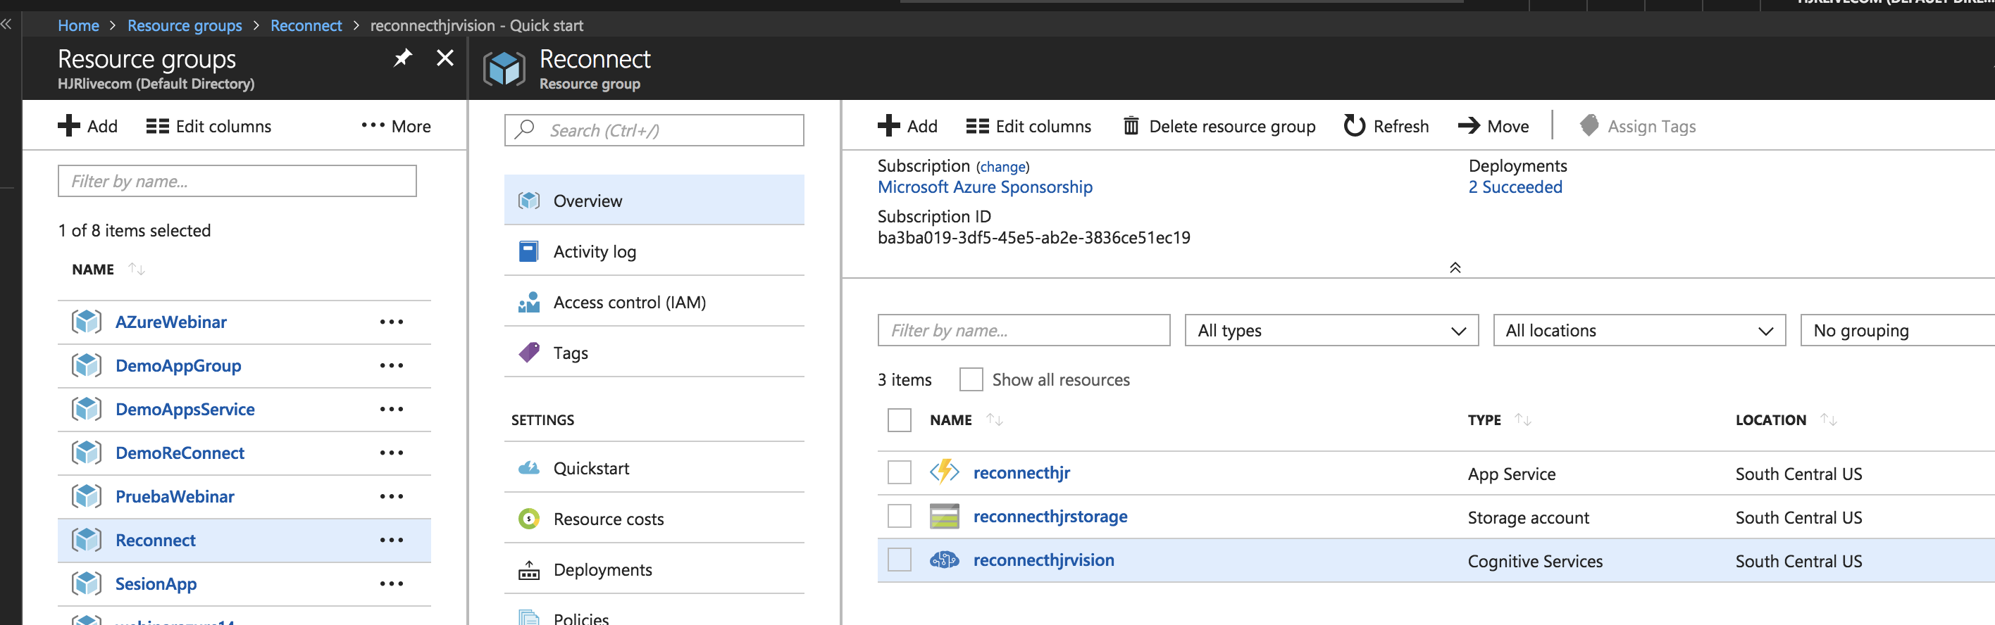Open the ellipsis menu for PruebaWebinar
Image resolution: width=1995 pixels, height=625 pixels.
[391, 495]
